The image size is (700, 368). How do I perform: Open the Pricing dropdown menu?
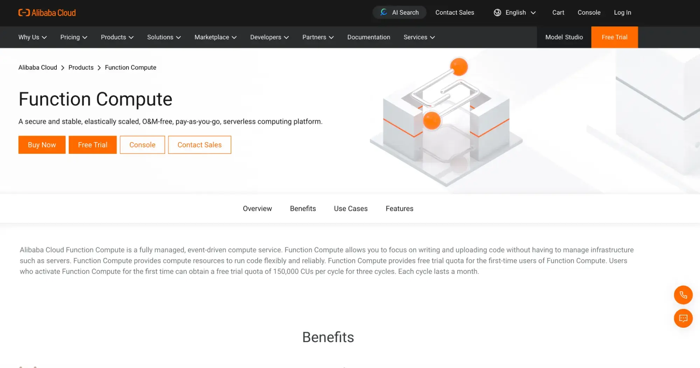(74, 37)
